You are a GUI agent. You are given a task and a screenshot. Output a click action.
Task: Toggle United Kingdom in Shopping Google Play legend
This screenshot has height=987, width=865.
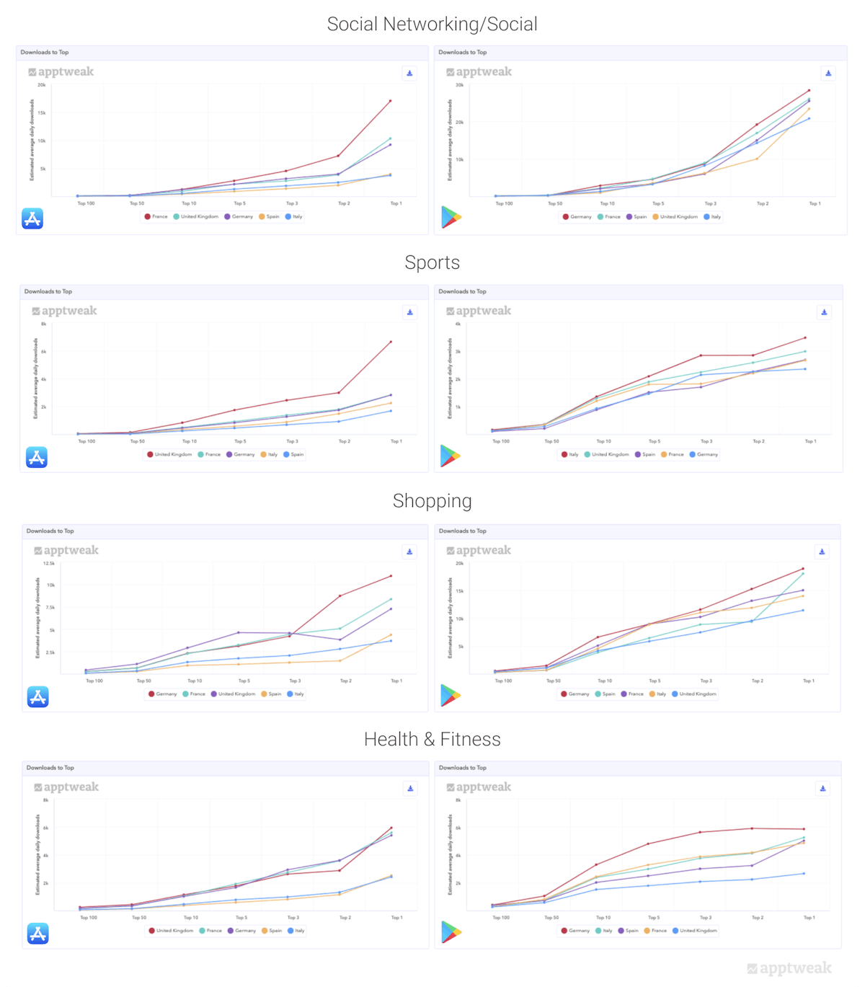(697, 694)
